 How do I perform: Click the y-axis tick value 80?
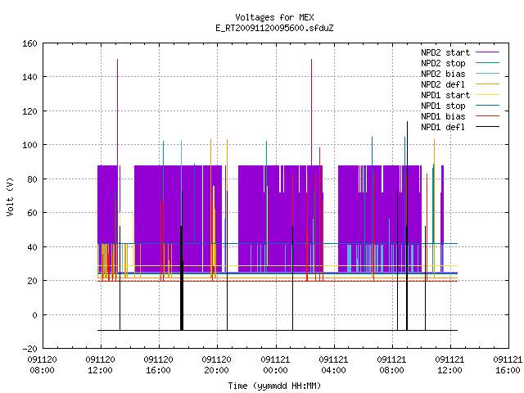coord(32,179)
